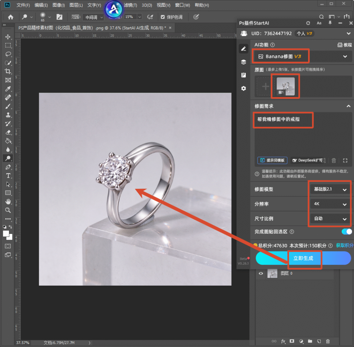Open the Banana修图 function dropdown
Screen dimensions: 354x347
tap(302, 56)
